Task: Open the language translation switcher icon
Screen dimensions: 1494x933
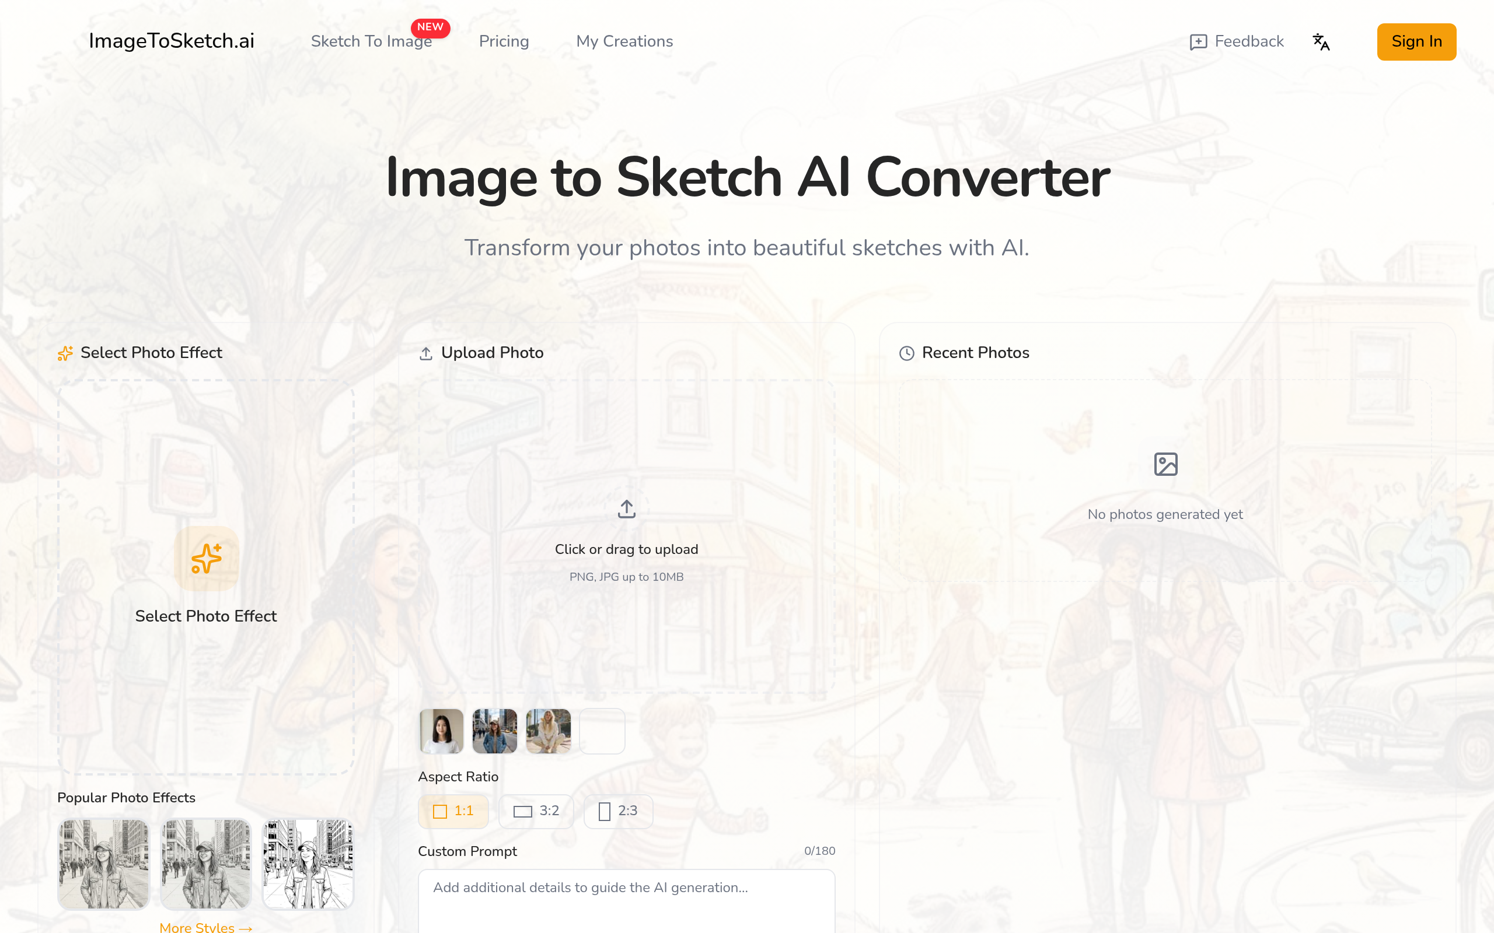Action: pyautogui.click(x=1321, y=41)
